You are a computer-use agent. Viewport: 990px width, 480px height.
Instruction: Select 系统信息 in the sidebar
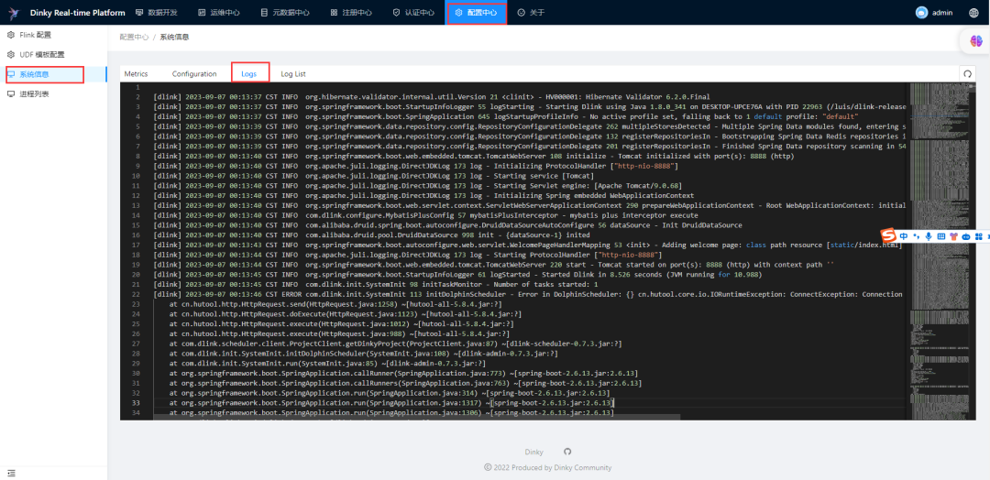click(53, 74)
